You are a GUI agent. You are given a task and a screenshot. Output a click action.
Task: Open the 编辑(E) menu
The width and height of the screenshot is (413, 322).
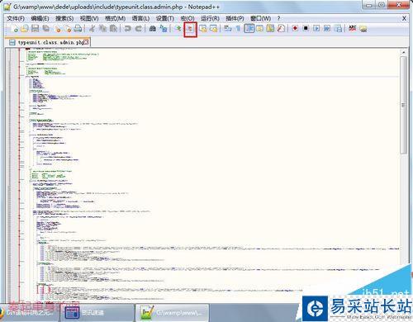click(x=40, y=18)
